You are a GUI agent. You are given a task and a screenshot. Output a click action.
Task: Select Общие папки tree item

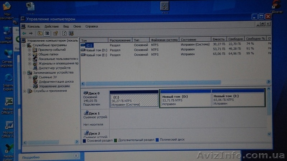[48, 54]
